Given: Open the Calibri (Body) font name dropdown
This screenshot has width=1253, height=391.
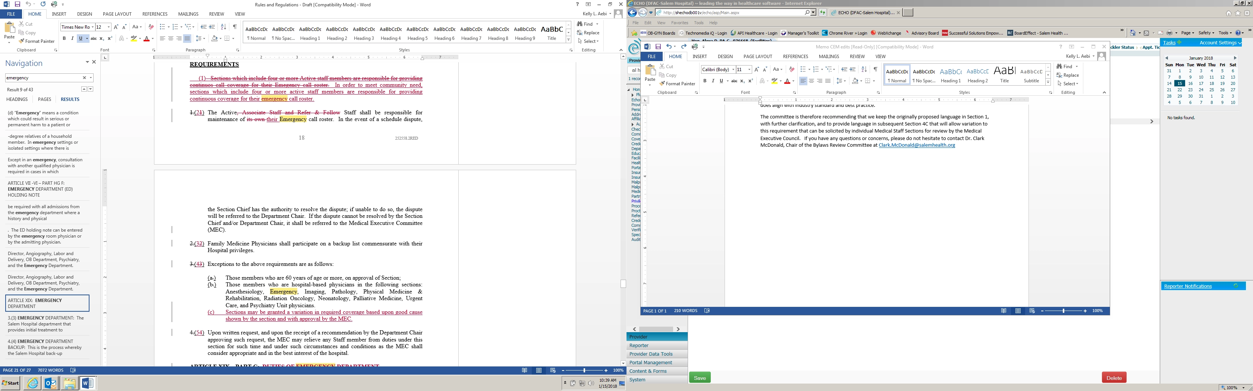Looking at the screenshot, I should pyautogui.click(x=733, y=70).
